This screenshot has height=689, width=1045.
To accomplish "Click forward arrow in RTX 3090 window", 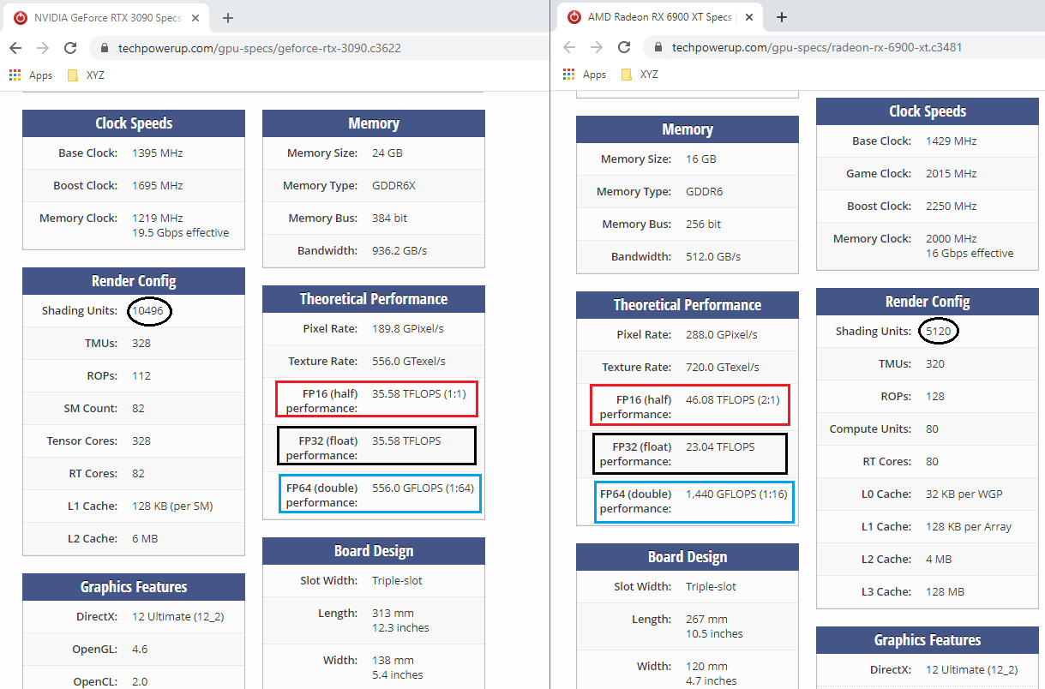I will (43, 48).
